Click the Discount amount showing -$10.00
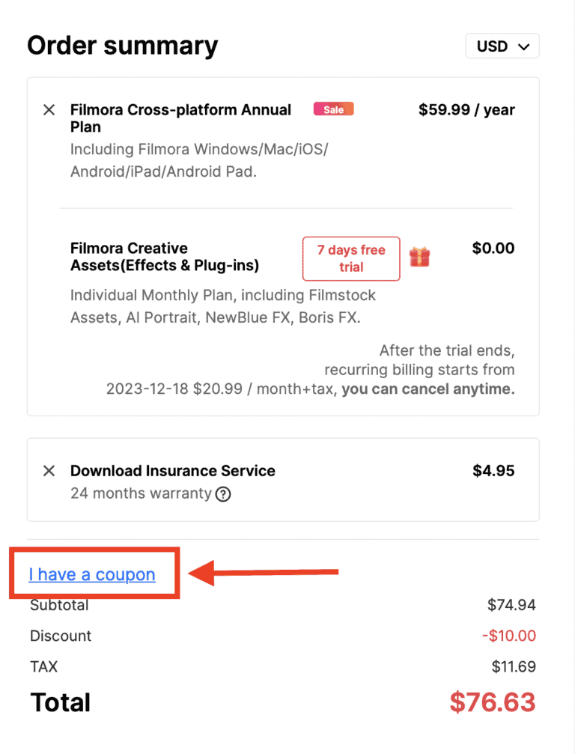The height and width of the screenshot is (754, 575). click(x=508, y=635)
